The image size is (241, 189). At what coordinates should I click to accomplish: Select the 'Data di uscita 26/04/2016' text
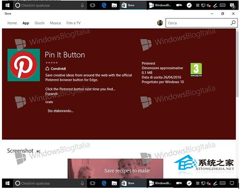[x=161, y=77]
